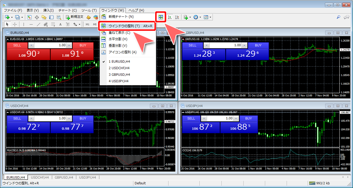Select the crosshair cursor tool

(14, 25)
